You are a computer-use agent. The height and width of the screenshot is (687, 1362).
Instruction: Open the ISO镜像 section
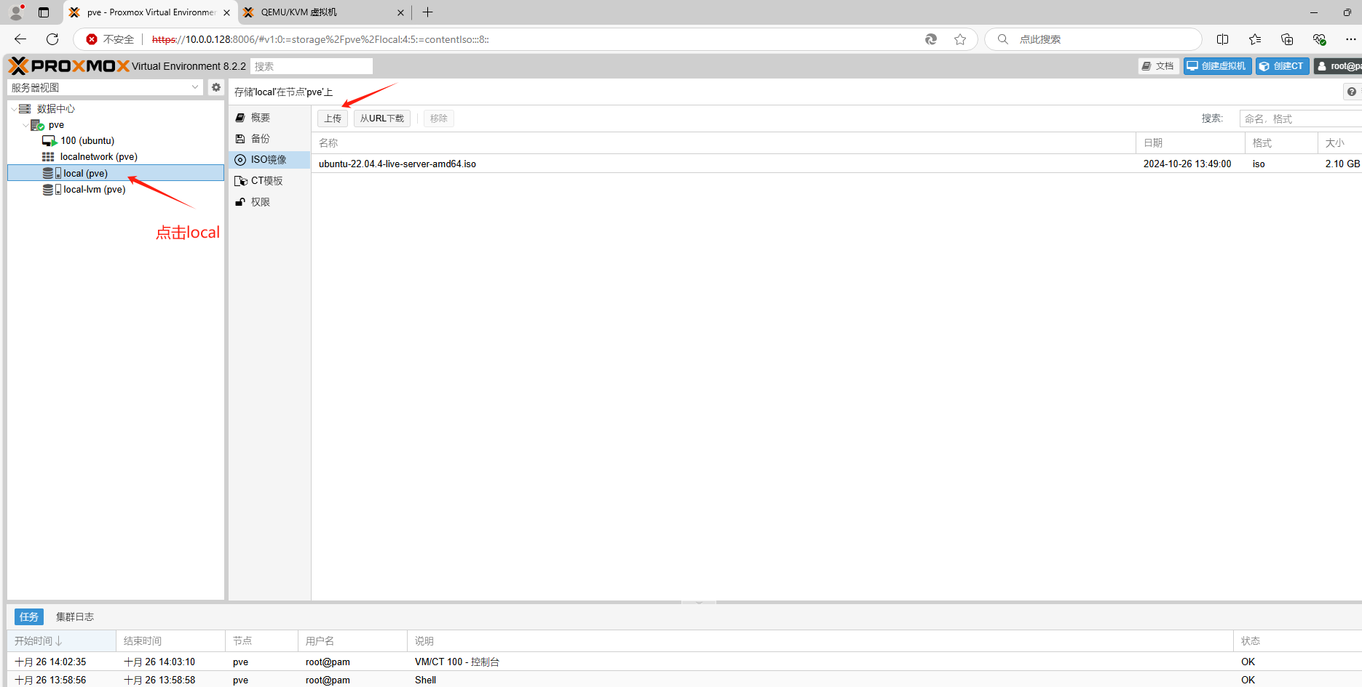coord(270,160)
